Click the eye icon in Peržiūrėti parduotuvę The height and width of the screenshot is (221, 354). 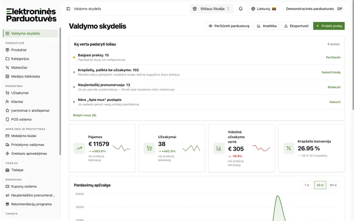[x=211, y=26]
